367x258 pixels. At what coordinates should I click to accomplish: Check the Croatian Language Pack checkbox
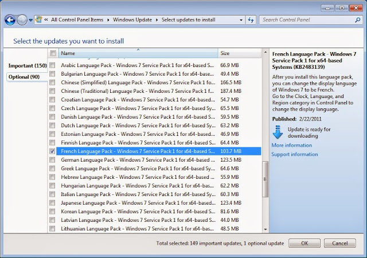click(x=52, y=100)
